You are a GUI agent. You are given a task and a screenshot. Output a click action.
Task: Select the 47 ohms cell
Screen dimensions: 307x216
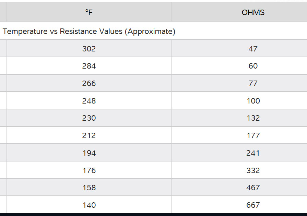[x=253, y=49]
